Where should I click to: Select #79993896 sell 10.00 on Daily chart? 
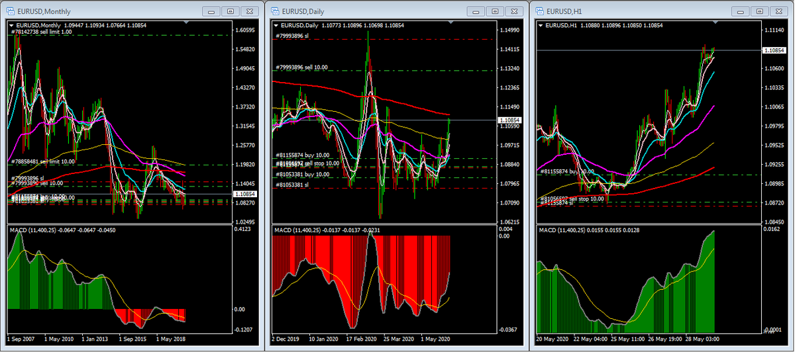click(302, 67)
